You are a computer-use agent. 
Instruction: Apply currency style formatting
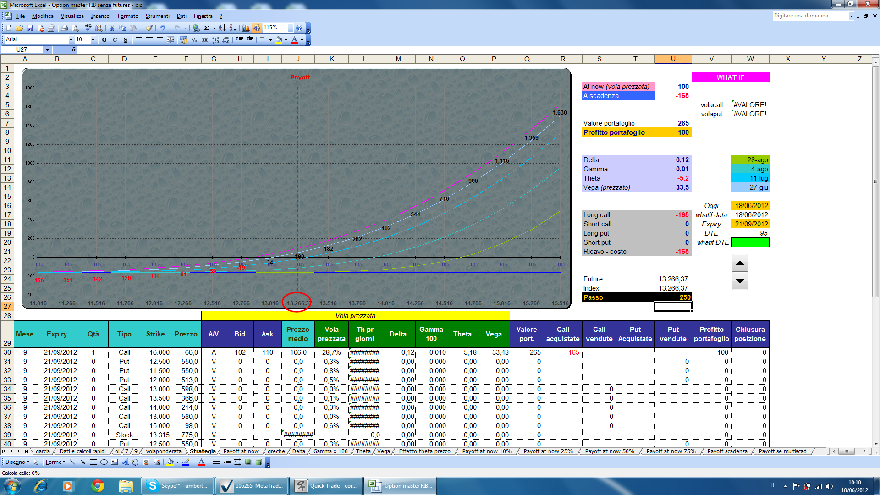tap(184, 40)
